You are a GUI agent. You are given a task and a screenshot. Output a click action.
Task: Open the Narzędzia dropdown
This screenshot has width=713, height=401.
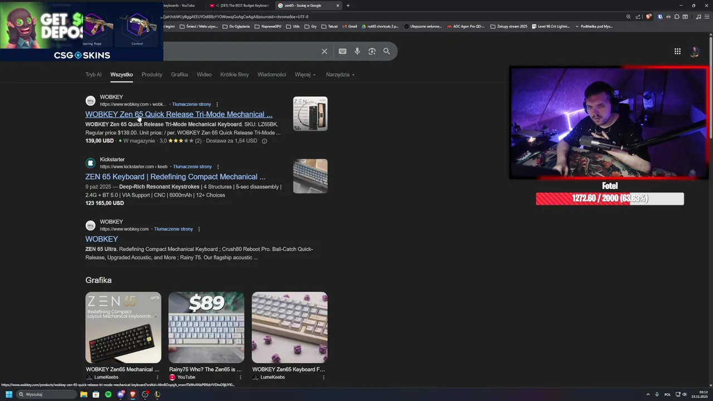pyautogui.click(x=340, y=75)
